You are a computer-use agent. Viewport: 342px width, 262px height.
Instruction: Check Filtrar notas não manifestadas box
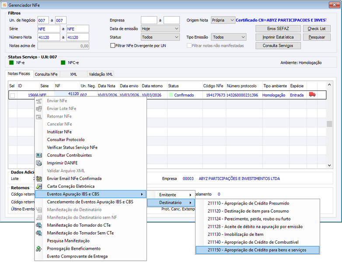click(x=189, y=45)
